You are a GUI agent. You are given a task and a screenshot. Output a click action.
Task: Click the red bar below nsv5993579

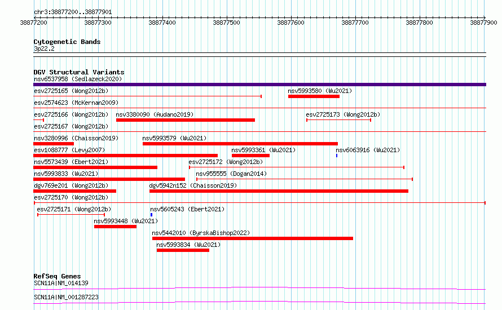point(240,144)
